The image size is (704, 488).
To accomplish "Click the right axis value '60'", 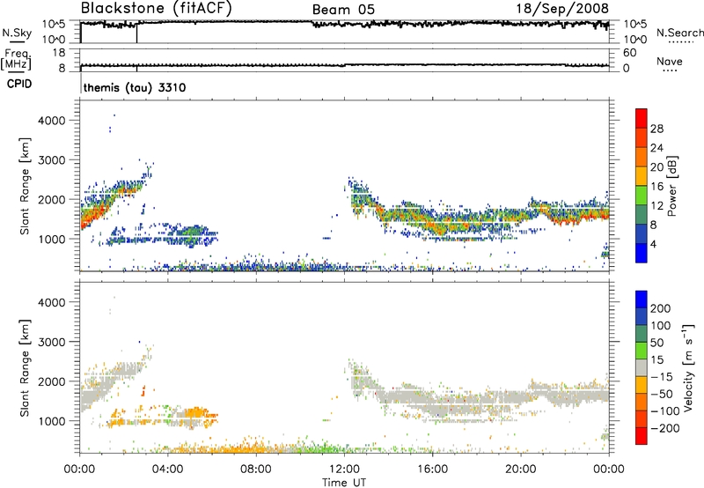I will point(629,53).
